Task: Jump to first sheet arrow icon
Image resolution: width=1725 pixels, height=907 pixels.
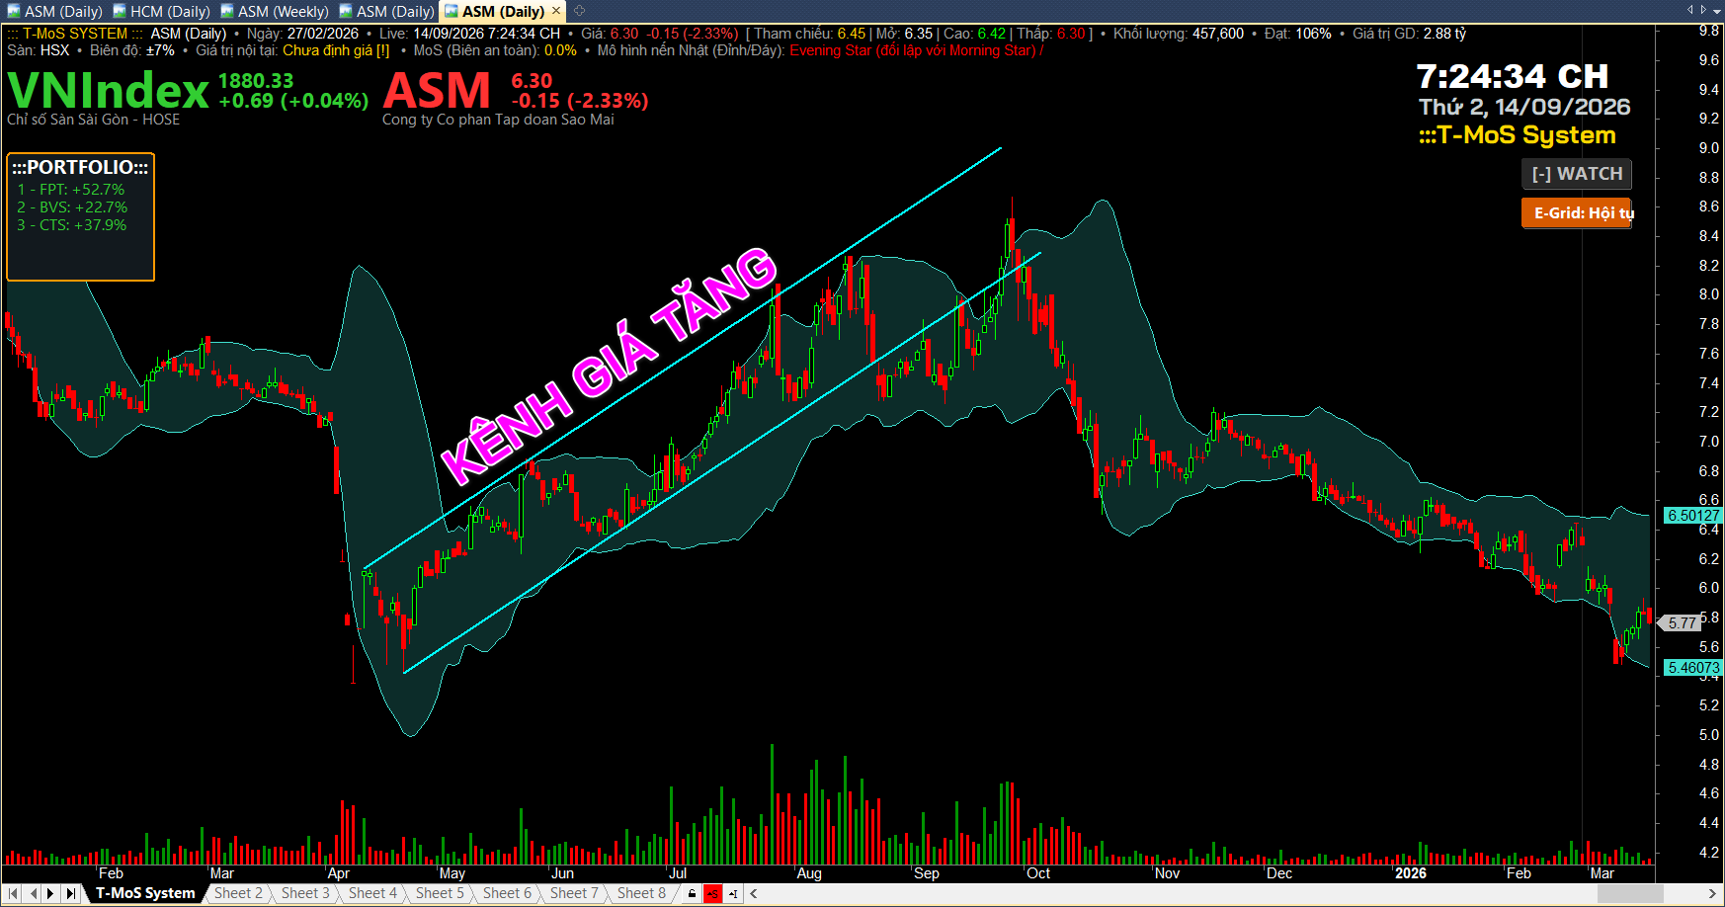Action: [15, 893]
